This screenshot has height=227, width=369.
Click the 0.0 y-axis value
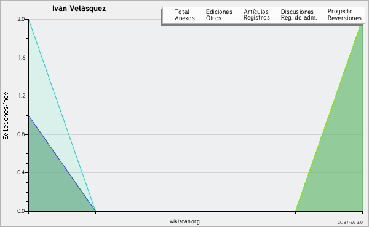[21, 211]
